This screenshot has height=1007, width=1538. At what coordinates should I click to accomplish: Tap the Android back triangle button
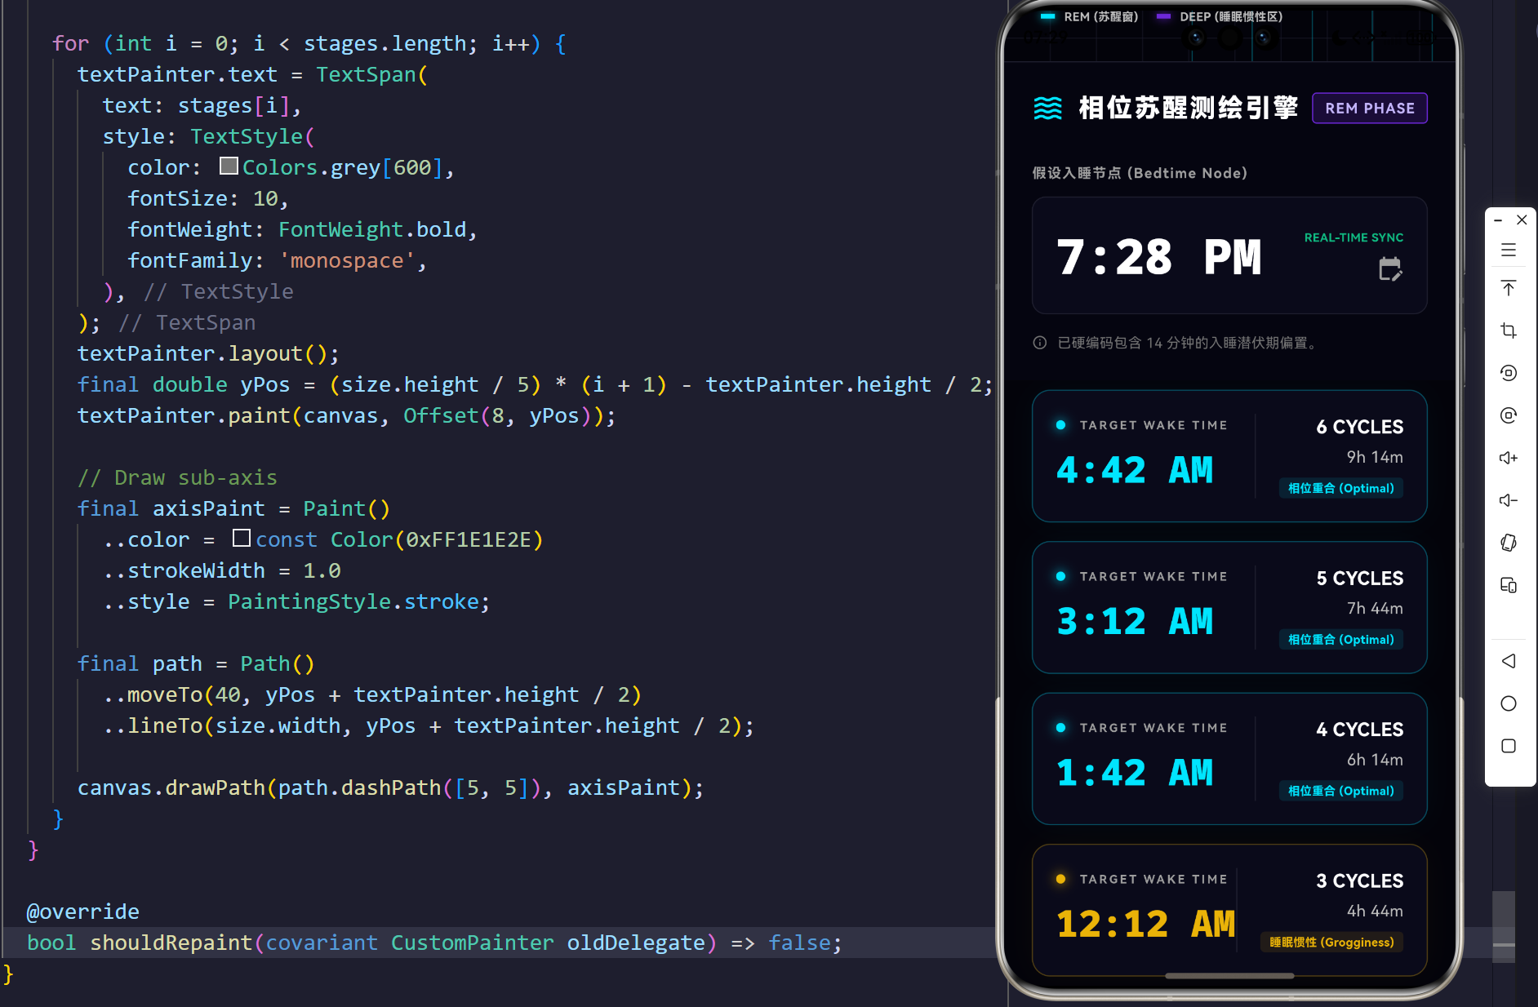click(1509, 661)
